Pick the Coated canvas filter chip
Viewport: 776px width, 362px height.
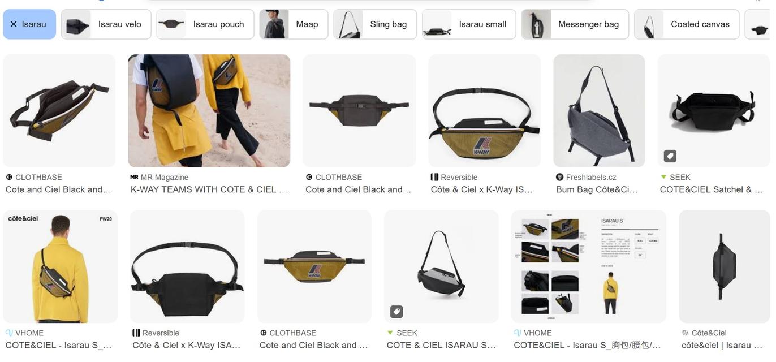pos(687,24)
